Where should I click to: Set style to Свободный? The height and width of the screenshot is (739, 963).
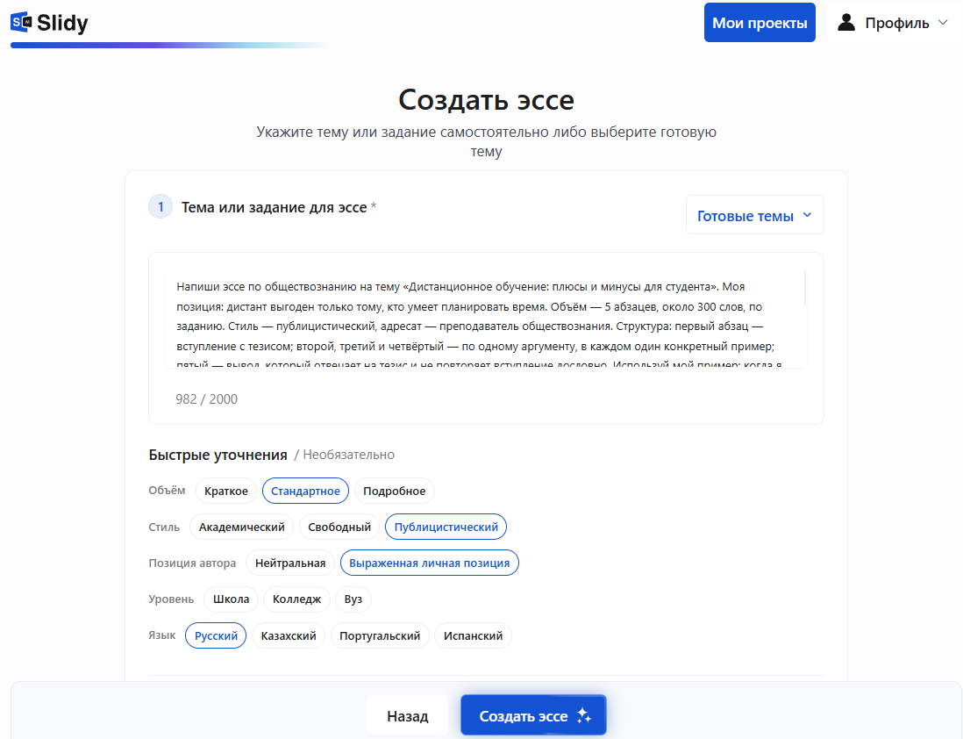click(339, 527)
